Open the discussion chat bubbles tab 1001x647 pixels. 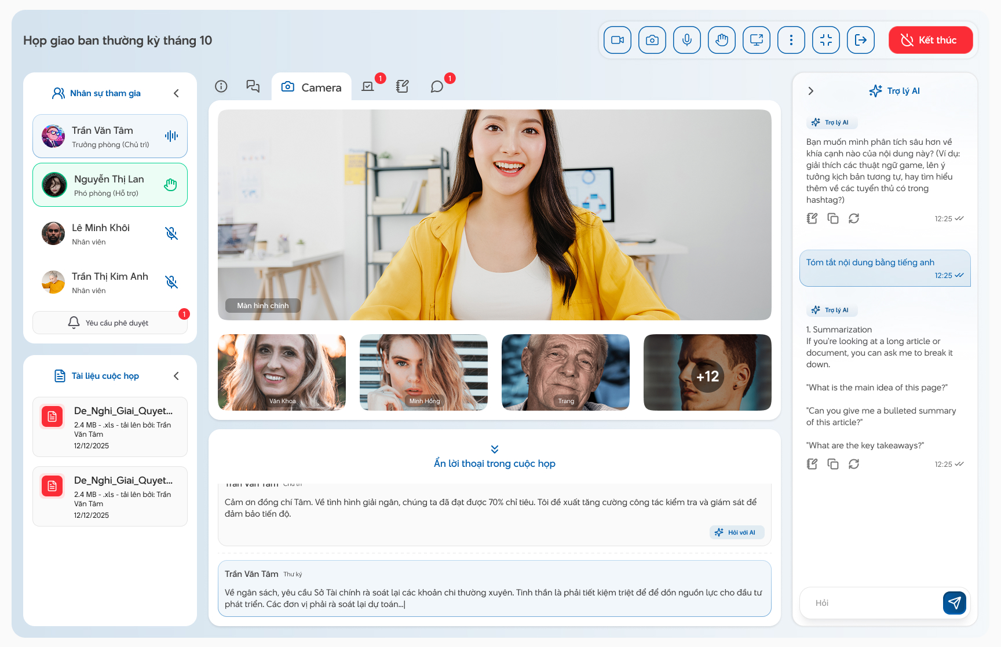coord(253,86)
